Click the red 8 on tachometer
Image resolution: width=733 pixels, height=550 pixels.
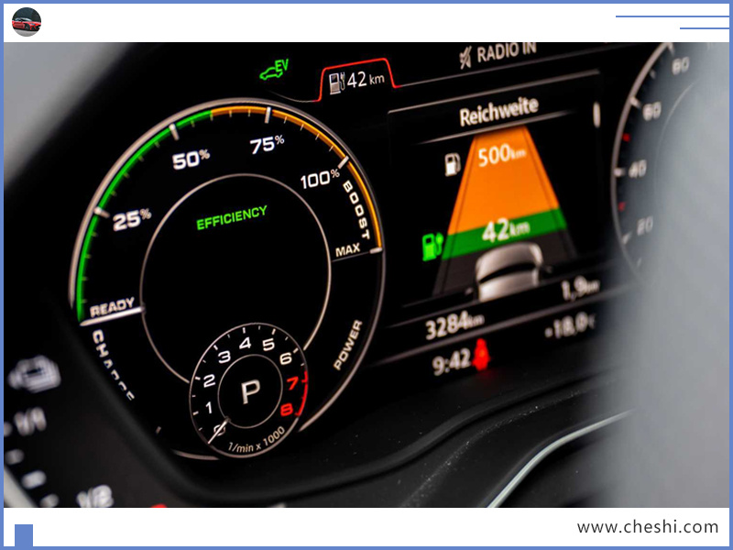point(286,410)
